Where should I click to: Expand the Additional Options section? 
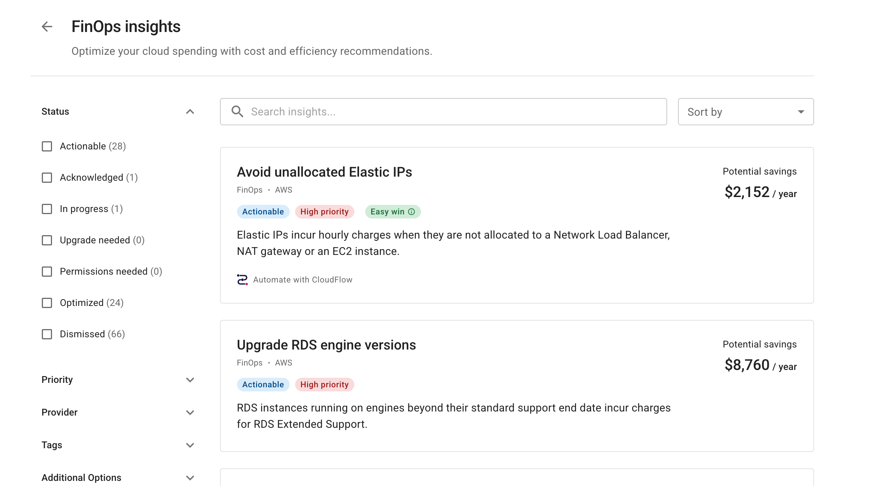tap(190, 477)
